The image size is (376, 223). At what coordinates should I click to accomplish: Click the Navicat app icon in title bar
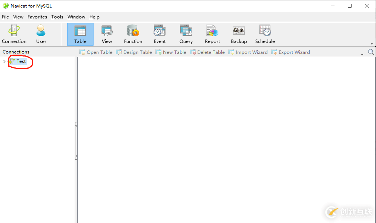(6, 6)
